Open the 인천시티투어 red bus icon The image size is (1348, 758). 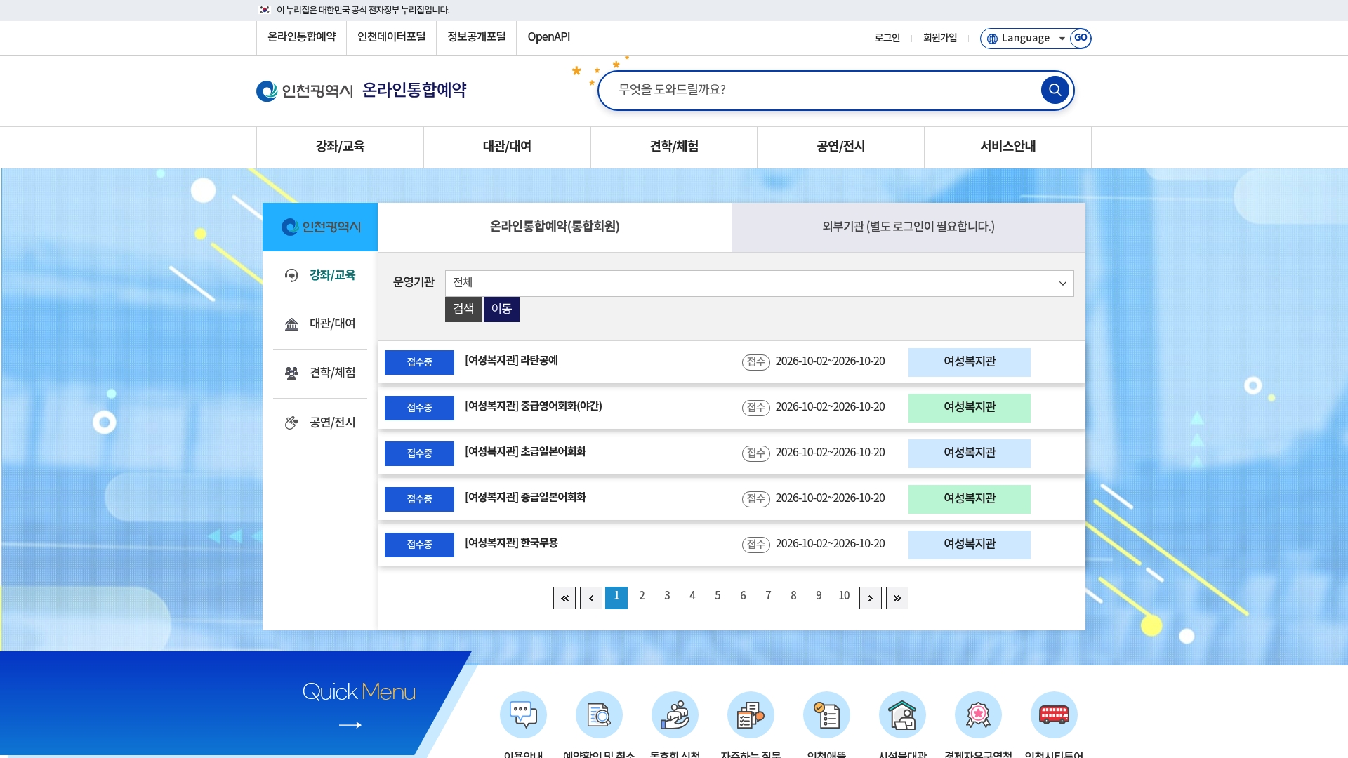[1054, 715]
